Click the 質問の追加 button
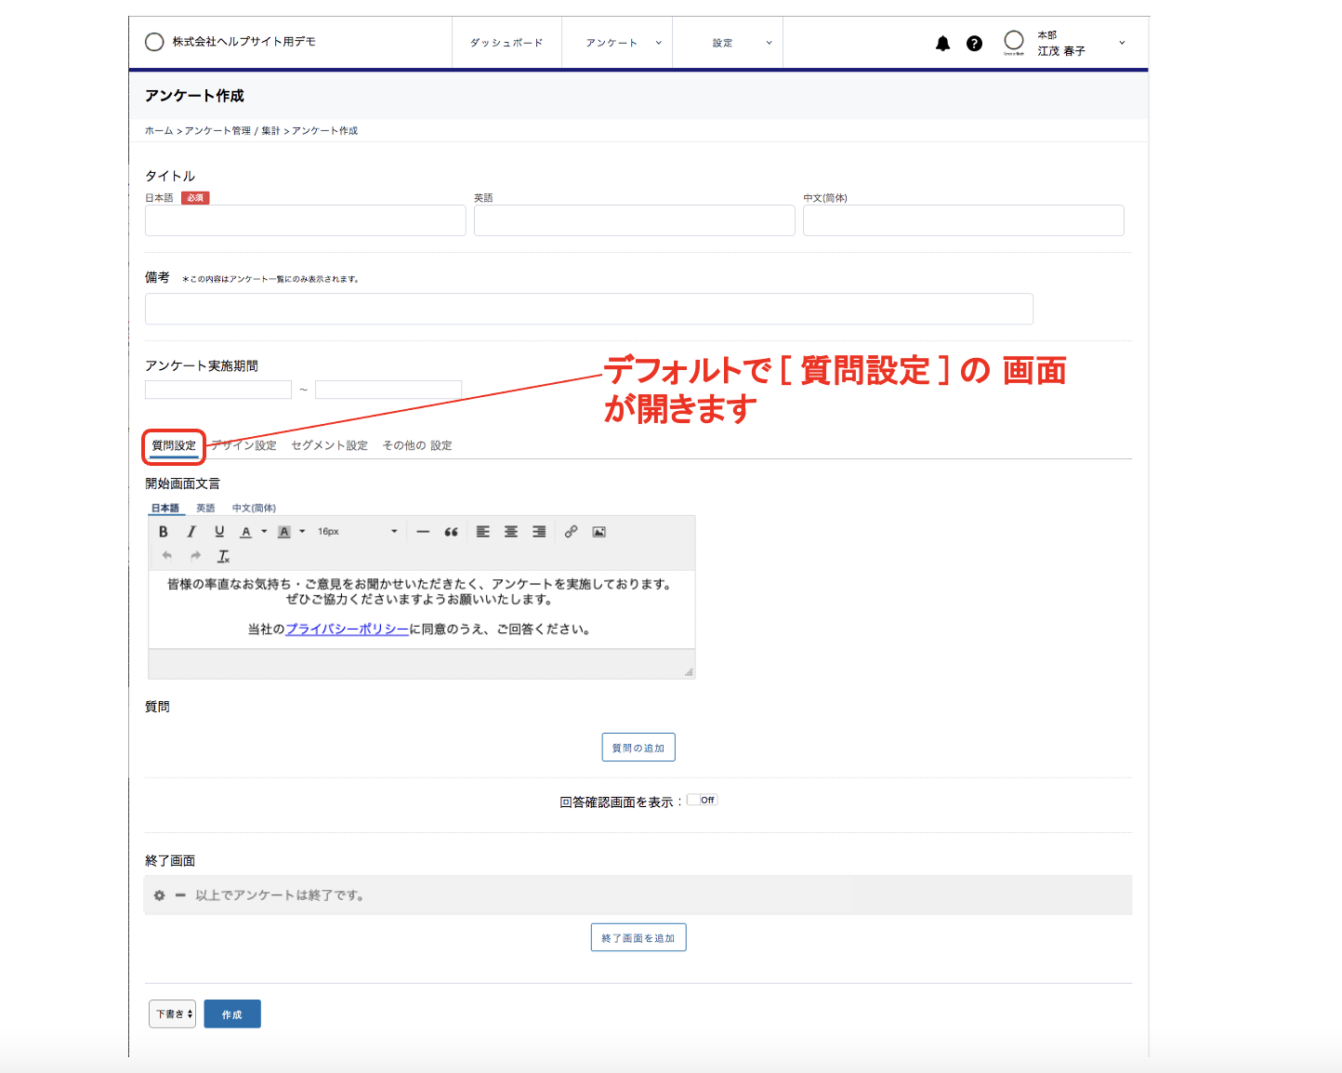Screen dimensions: 1342x1073 (x=638, y=748)
